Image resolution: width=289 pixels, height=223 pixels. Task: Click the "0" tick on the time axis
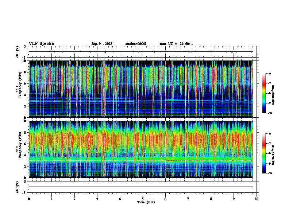(x=29, y=199)
